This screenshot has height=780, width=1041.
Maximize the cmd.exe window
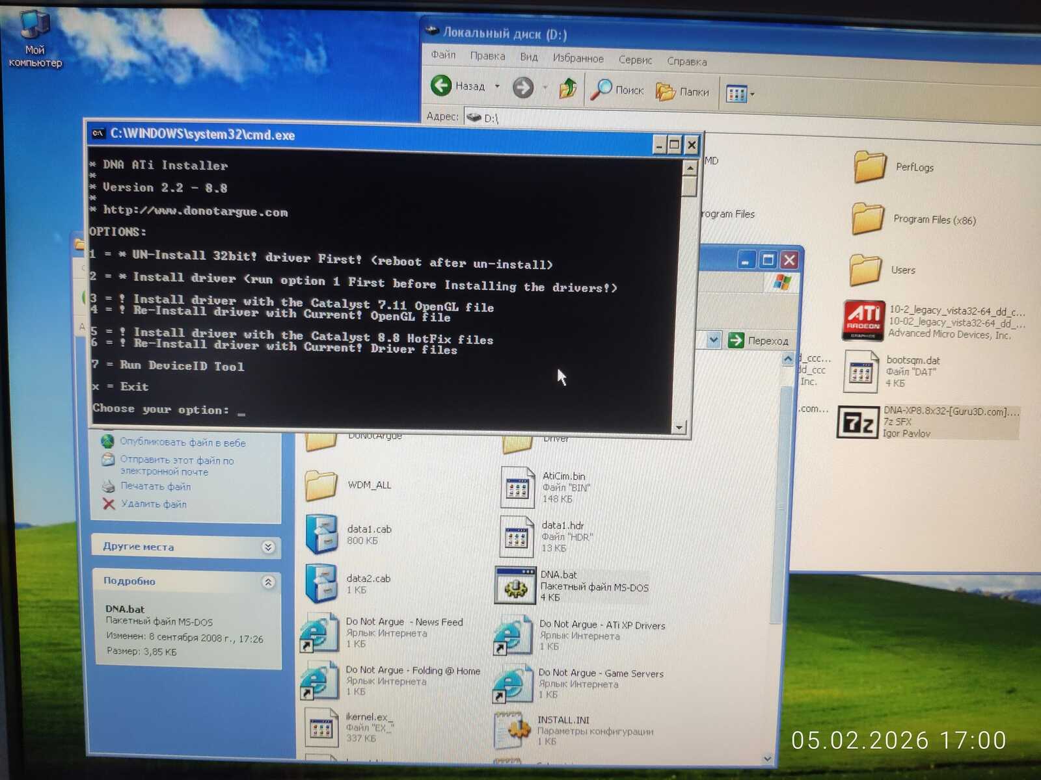tap(674, 145)
